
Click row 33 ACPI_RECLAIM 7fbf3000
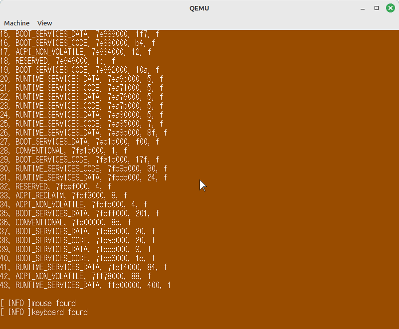(x=64, y=195)
